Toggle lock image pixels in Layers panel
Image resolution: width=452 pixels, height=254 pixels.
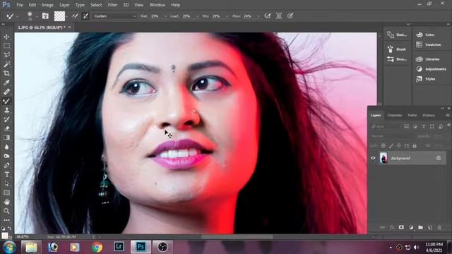click(x=391, y=146)
